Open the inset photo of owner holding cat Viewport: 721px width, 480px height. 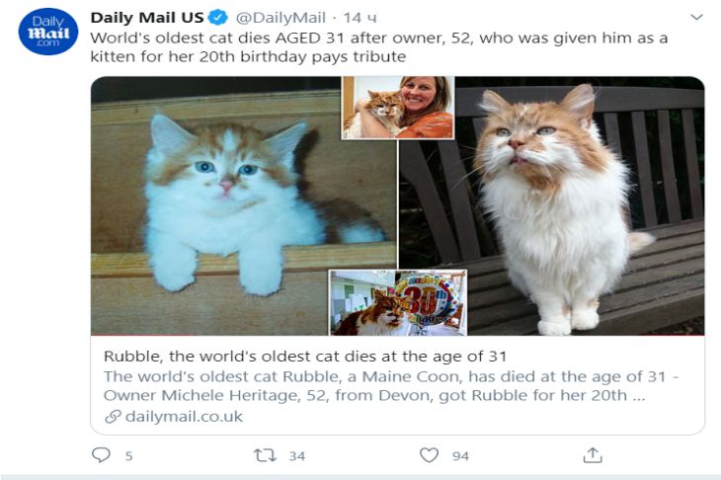tap(398, 107)
